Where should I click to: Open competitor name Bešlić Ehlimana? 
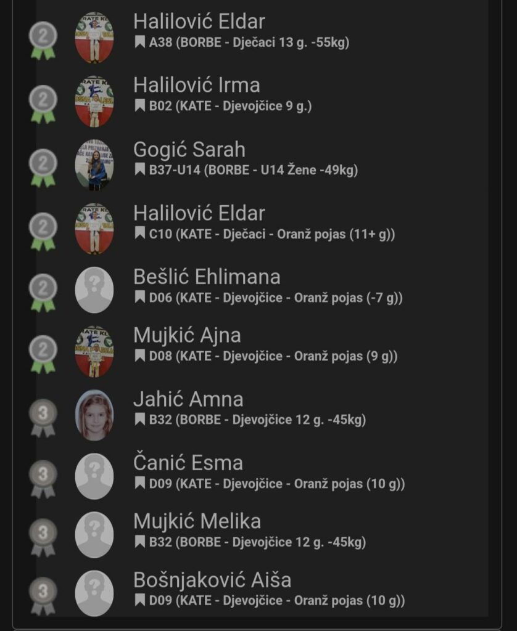(x=207, y=277)
